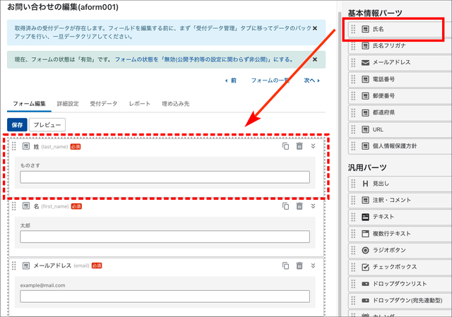Select the URL part

coord(400,129)
